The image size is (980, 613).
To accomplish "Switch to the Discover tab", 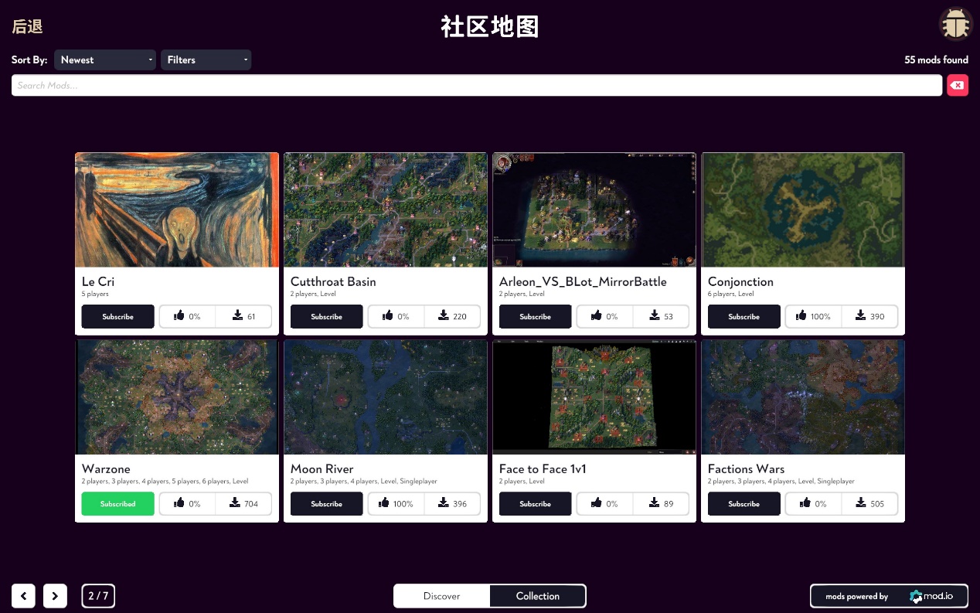I will coord(442,596).
